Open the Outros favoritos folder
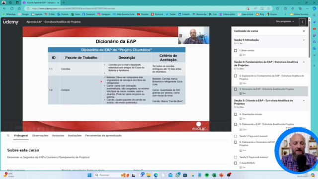 point(299,14)
